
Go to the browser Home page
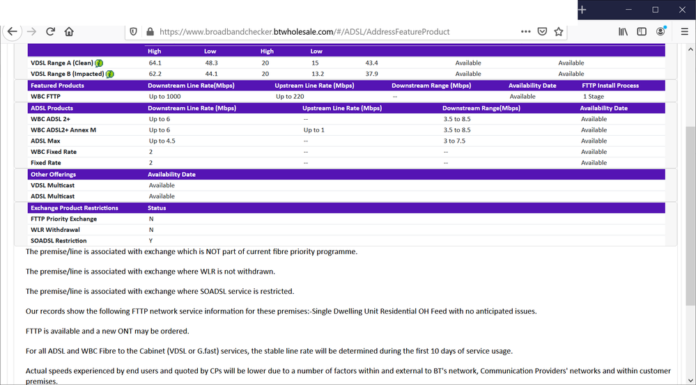pyautogui.click(x=69, y=32)
